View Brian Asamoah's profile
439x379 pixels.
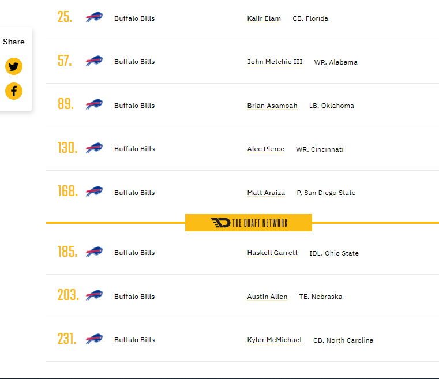272,106
